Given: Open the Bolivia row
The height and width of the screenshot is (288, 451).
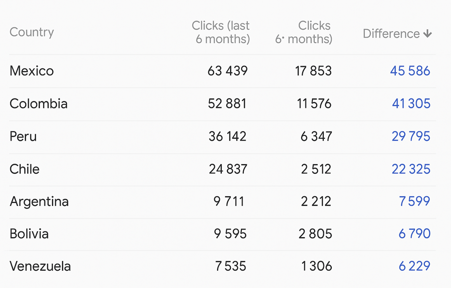Looking at the screenshot, I should click(29, 234).
